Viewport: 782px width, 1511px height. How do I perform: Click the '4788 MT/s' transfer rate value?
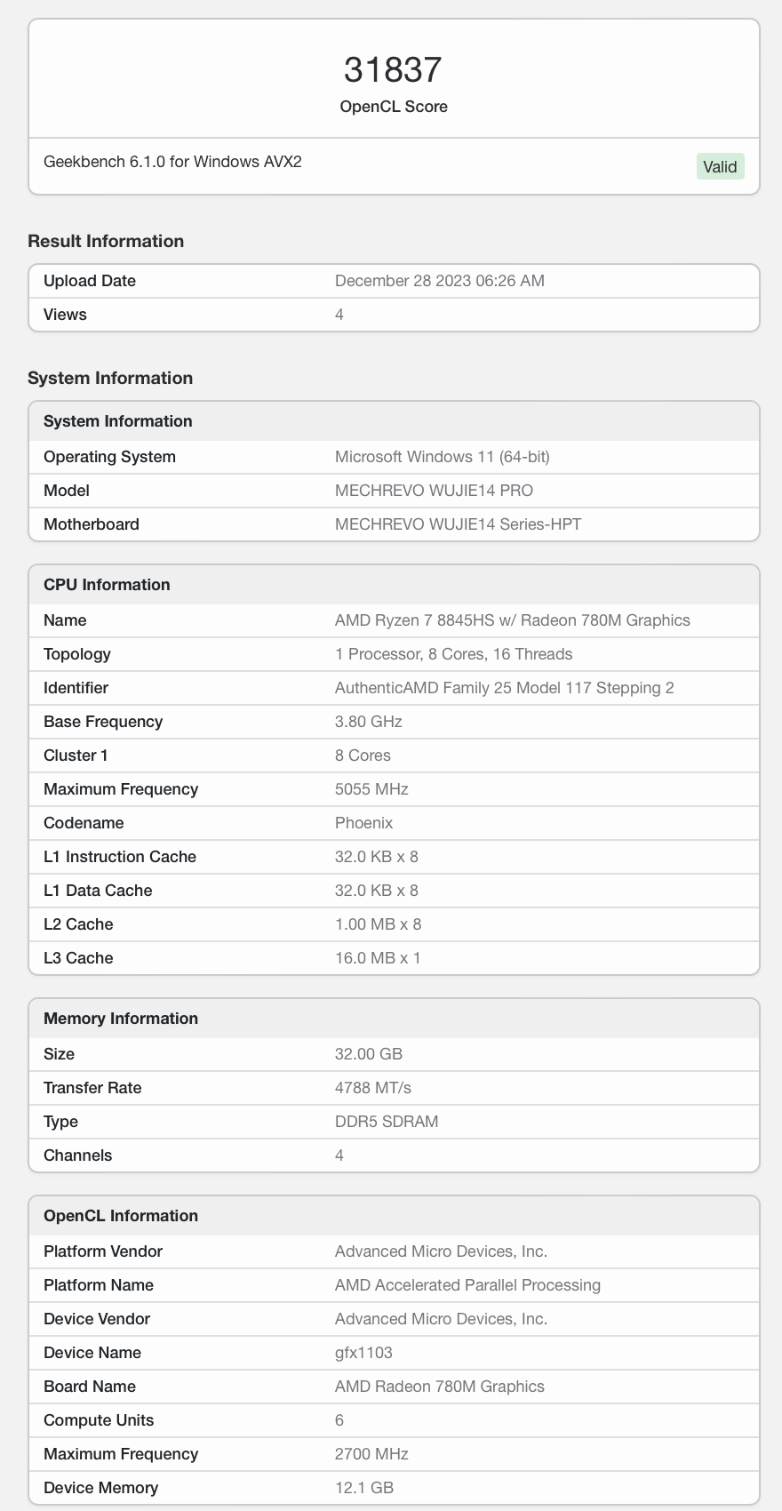coord(373,1088)
